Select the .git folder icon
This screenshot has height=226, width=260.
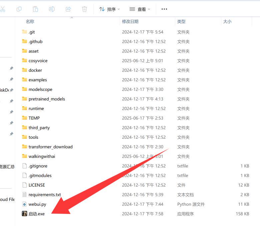click(25, 32)
